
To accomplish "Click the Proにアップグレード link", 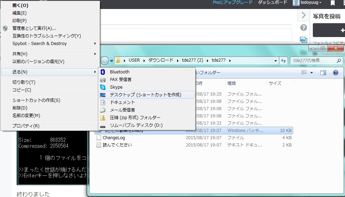I will [x=233, y=2].
